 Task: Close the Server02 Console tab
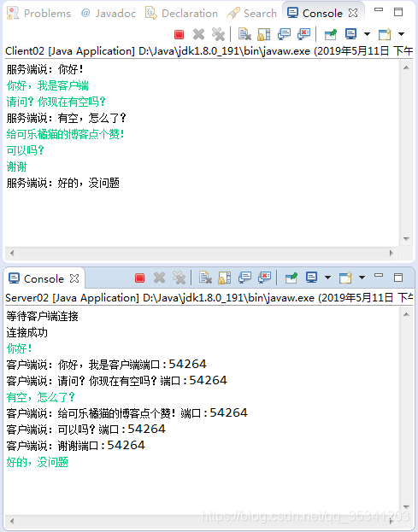click(x=74, y=278)
